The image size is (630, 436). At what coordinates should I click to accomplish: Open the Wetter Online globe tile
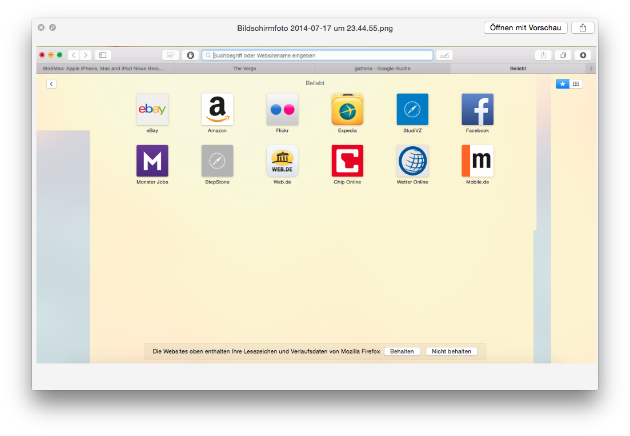click(x=412, y=161)
